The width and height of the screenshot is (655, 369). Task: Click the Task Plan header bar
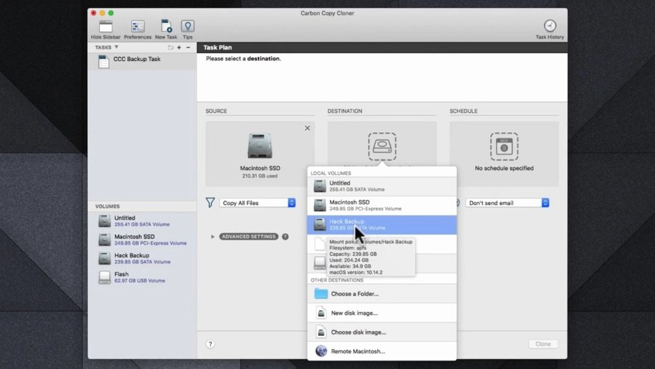[x=382, y=48]
